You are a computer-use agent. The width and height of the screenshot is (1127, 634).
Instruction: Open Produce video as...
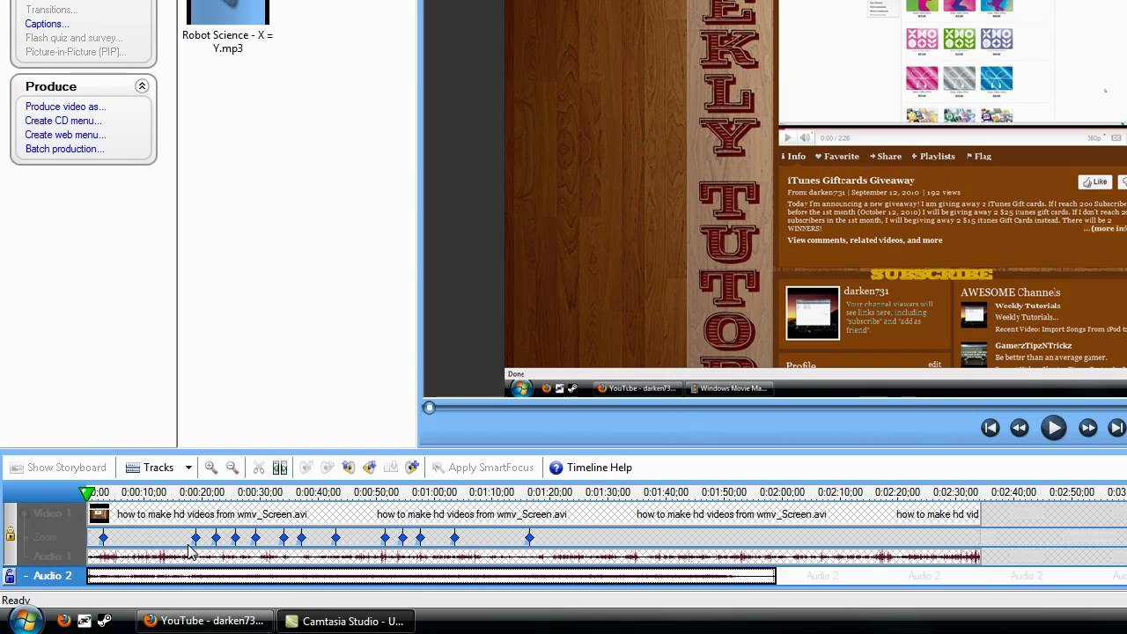(x=65, y=107)
